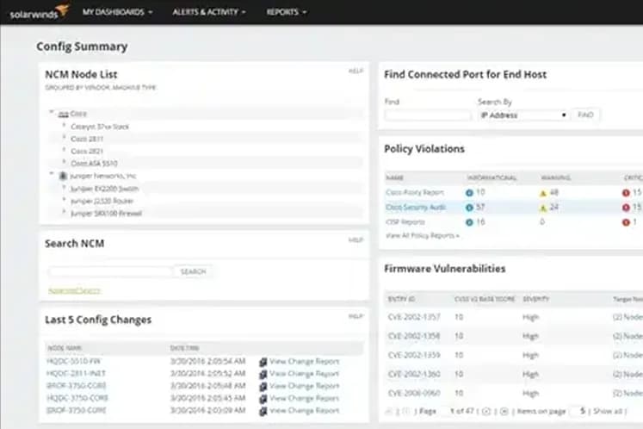This screenshot has height=429, width=643.
Task: Open the Cisco Security Audit link
Action: pyautogui.click(x=416, y=208)
